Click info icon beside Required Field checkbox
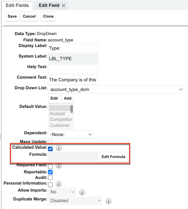The height and width of the screenshot is (209, 188). pos(58,166)
